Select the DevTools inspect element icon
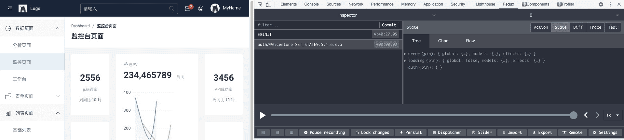The image size is (624, 140). pos(260,4)
